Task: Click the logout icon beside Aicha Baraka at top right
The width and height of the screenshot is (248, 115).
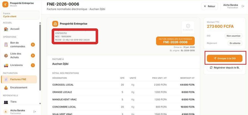Action: pos(243,6)
